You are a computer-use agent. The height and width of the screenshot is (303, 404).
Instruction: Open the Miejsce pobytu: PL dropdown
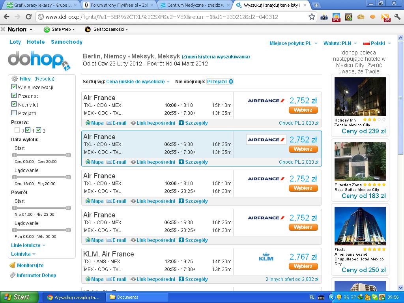coord(294,43)
